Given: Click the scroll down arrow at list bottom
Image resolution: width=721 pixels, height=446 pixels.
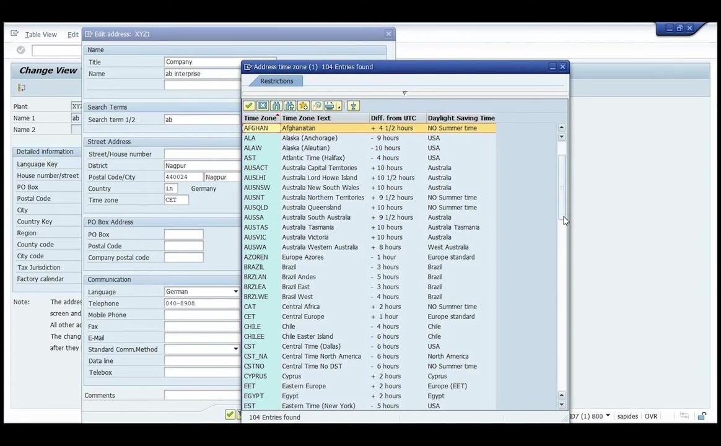Looking at the screenshot, I should click(x=561, y=405).
